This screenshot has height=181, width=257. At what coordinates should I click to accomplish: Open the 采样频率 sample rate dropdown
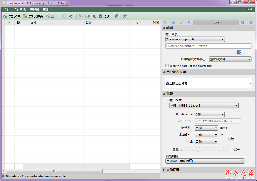click(x=206, y=135)
